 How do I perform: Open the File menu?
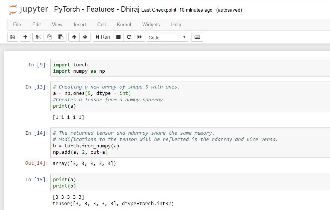[x=17, y=25]
